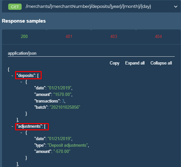Select the 404 response tab
The image size is (181, 167).
(x=158, y=37)
